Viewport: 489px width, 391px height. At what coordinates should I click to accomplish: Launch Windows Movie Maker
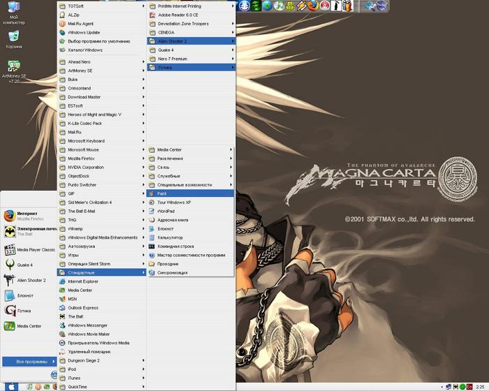click(x=102, y=334)
